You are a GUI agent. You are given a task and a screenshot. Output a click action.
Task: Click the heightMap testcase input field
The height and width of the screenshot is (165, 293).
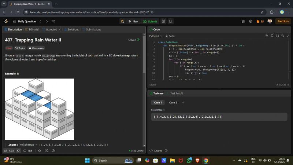pos(219,117)
